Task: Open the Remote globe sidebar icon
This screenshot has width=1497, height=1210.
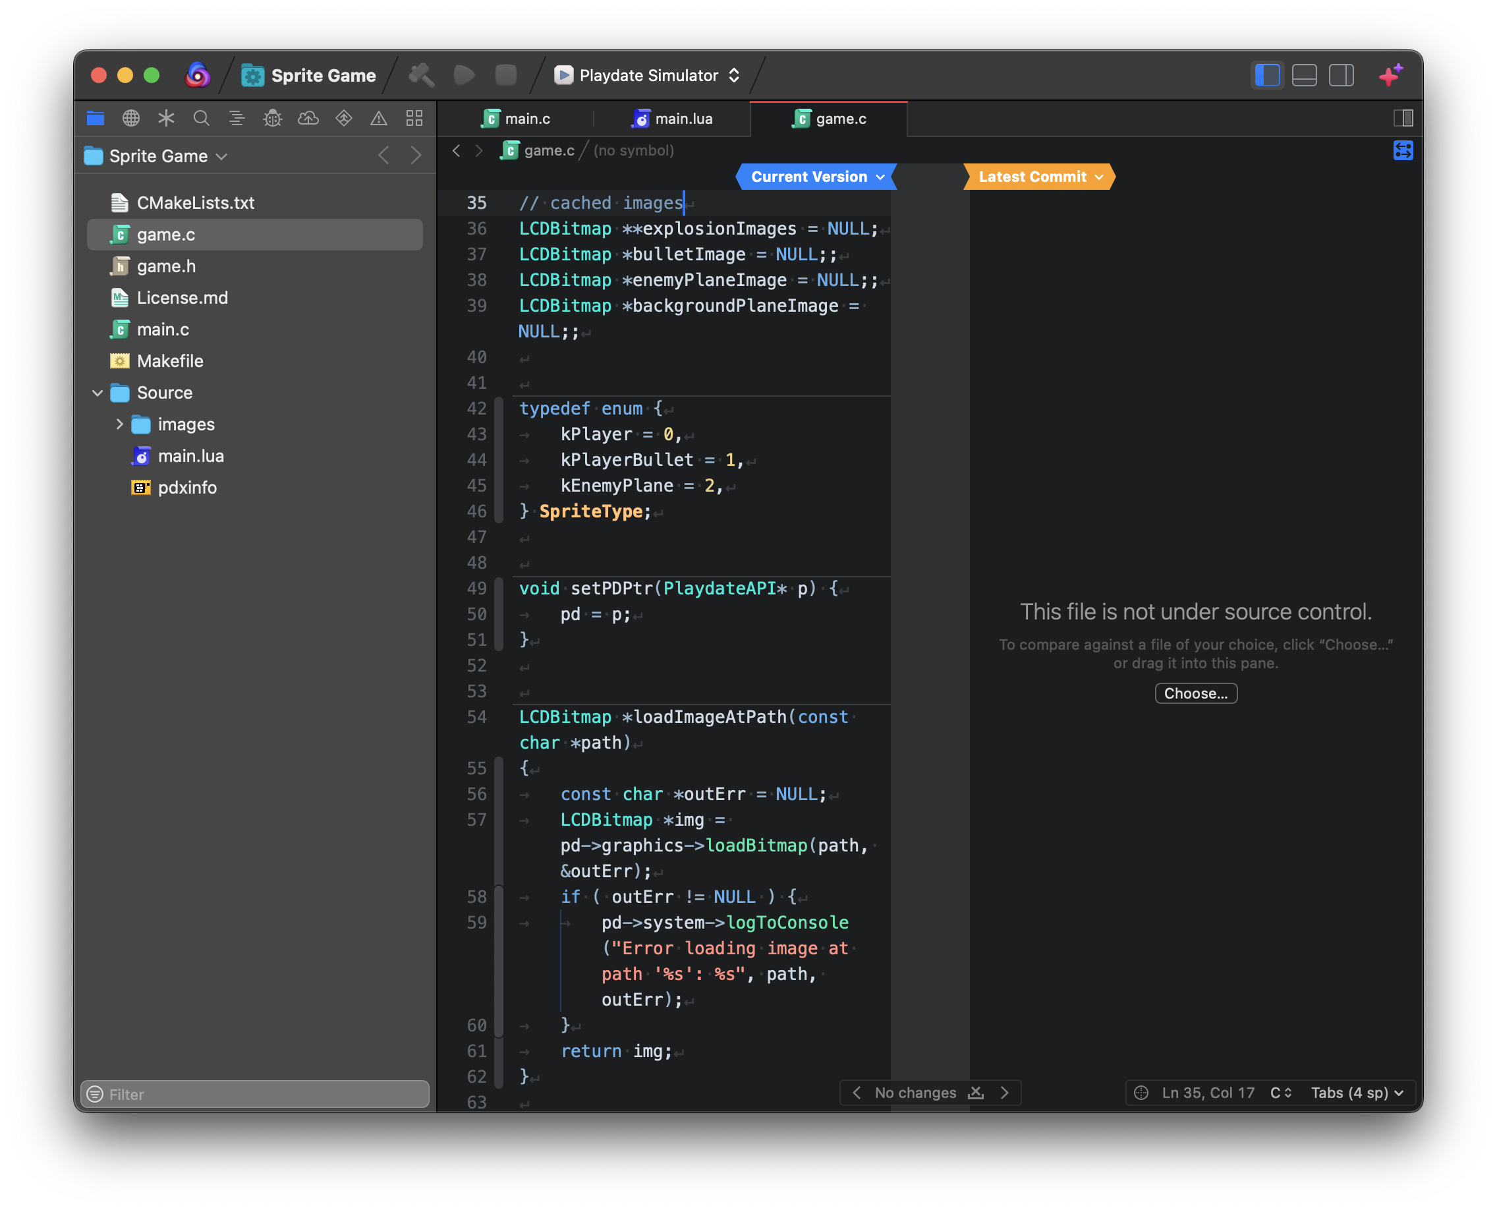Action: (x=131, y=119)
